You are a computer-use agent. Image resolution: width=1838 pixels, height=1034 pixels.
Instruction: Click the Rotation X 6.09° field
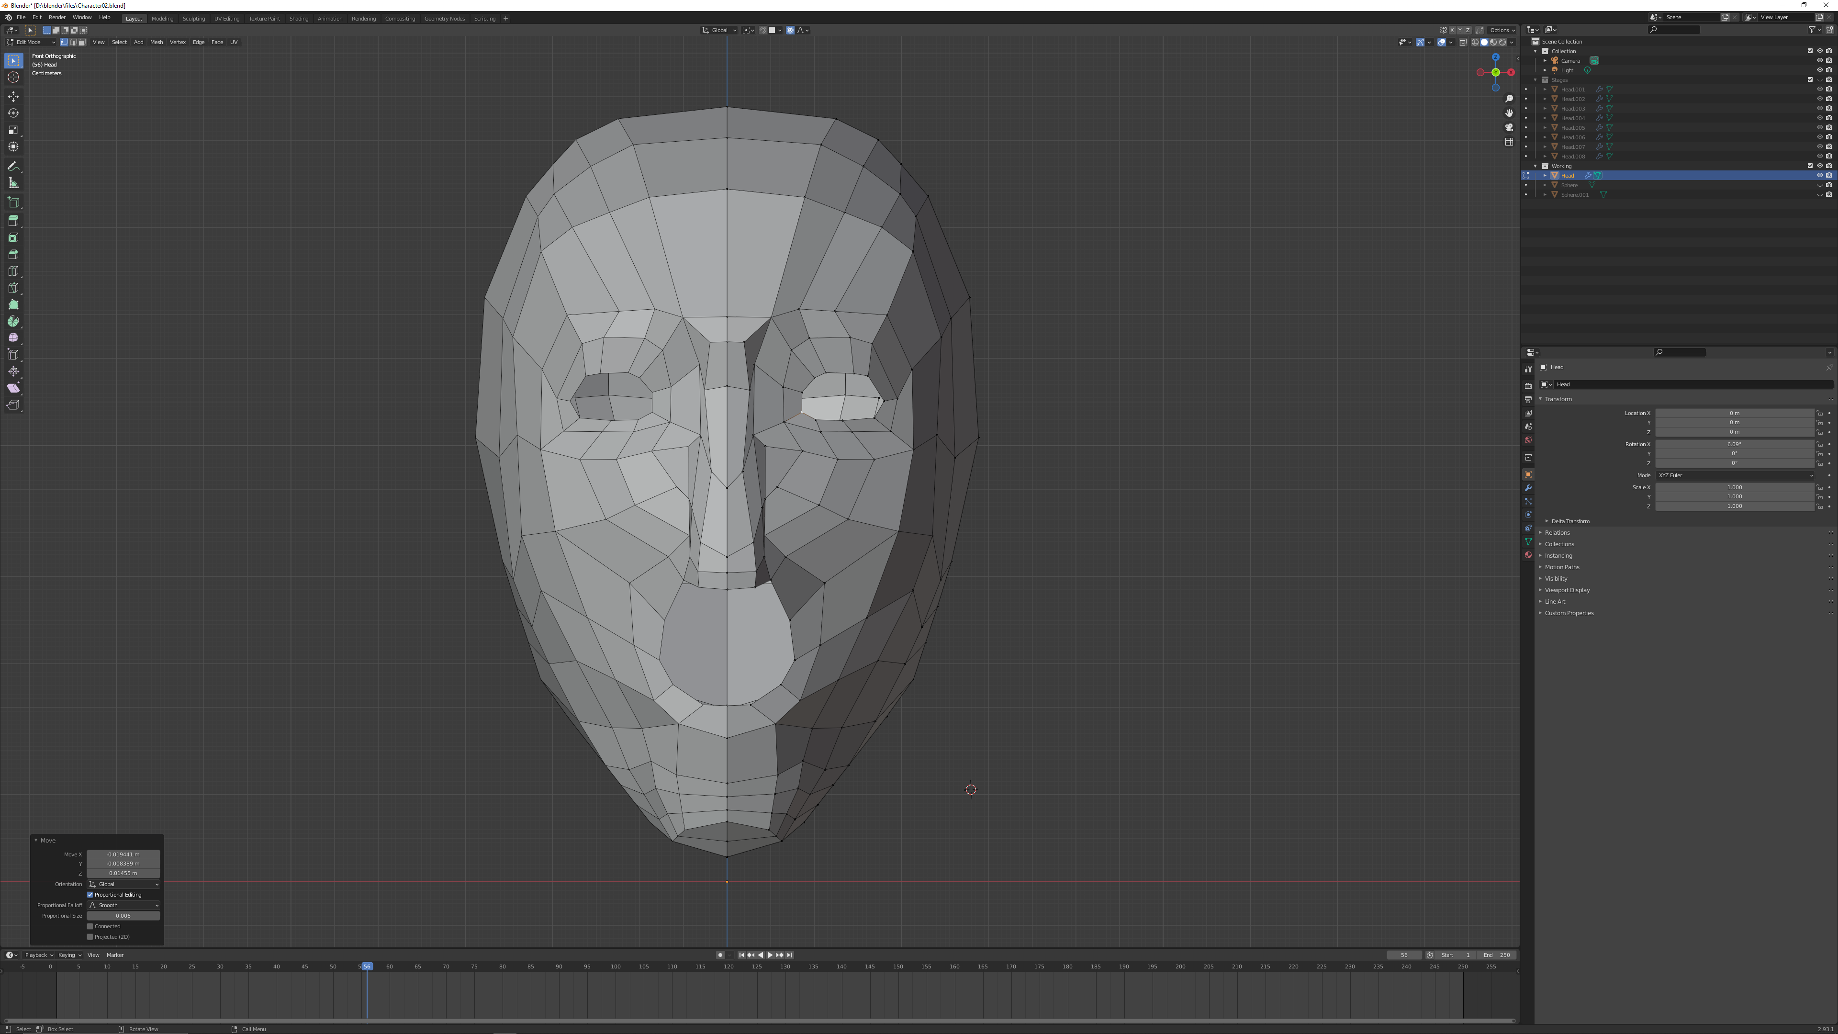pyautogui.click(x=1735, y=445)
